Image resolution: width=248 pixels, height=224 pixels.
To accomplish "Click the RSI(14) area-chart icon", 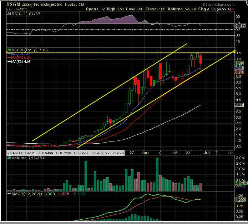I will (x=9, y=14).
